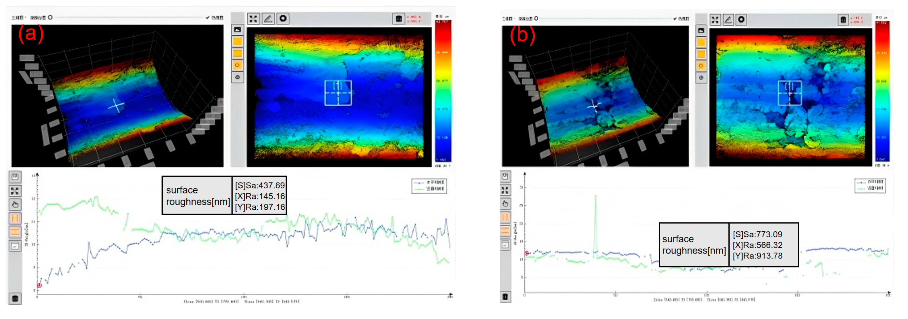Click the ring/circle tool in panel (a) toolbar
The image size is (908, 319).
click(283, 19)
